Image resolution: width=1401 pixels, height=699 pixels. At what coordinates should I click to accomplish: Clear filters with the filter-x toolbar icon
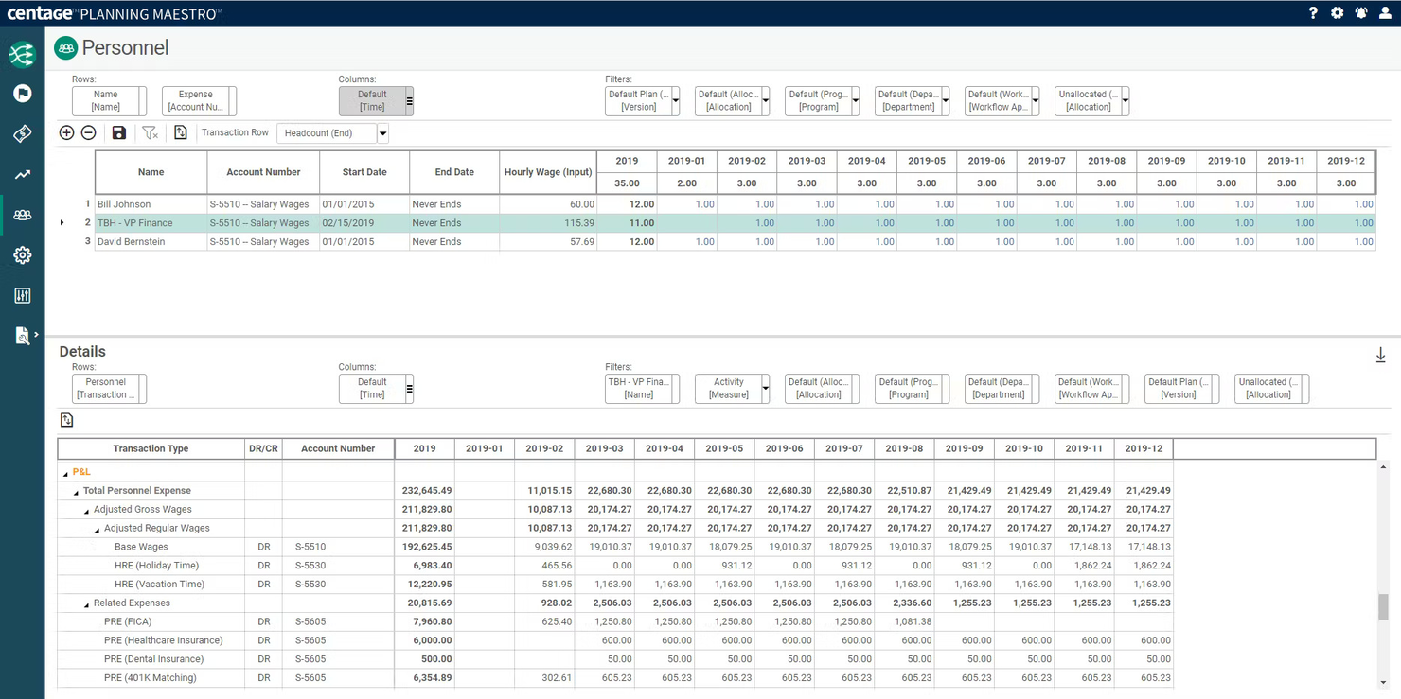(150, 132)
